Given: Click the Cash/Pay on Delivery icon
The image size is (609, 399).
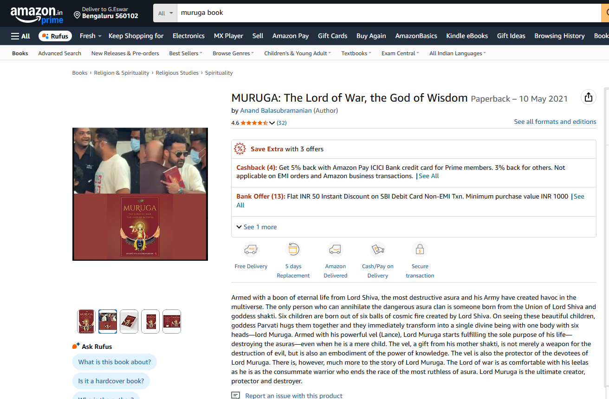Looking at the screenshot, I should pos(378,250).
